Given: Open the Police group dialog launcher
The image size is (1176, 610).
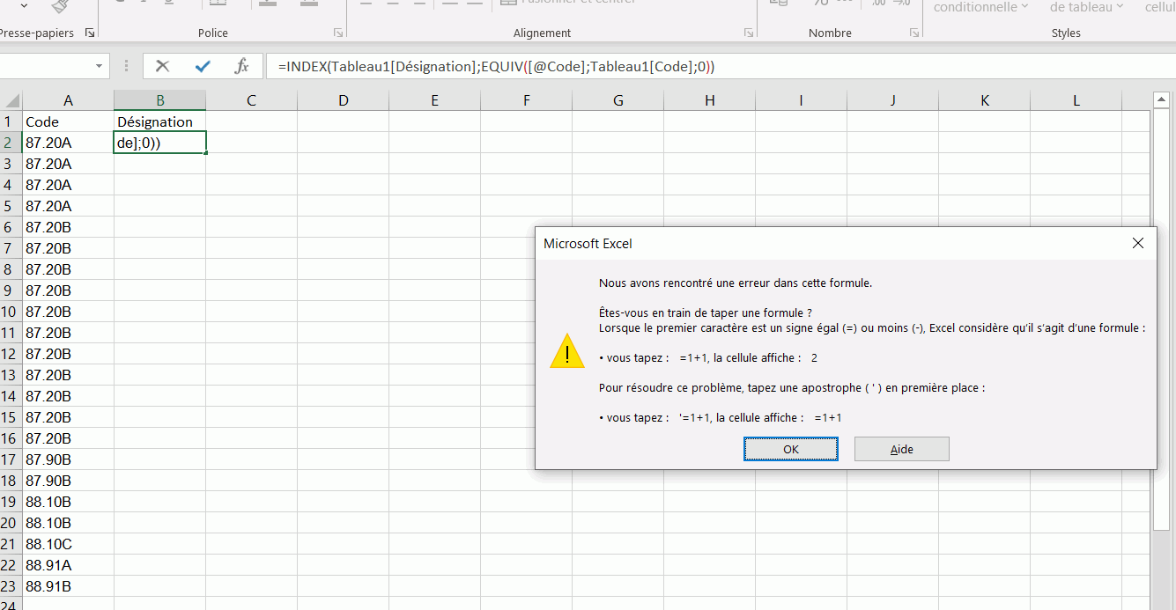Looking at the screenshot, I should [x=338, y=33].
